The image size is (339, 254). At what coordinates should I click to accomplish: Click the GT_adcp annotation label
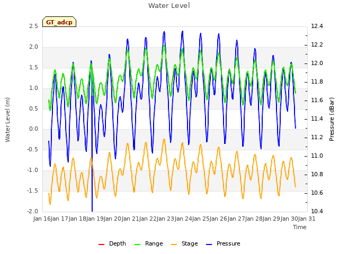(59, 22)
